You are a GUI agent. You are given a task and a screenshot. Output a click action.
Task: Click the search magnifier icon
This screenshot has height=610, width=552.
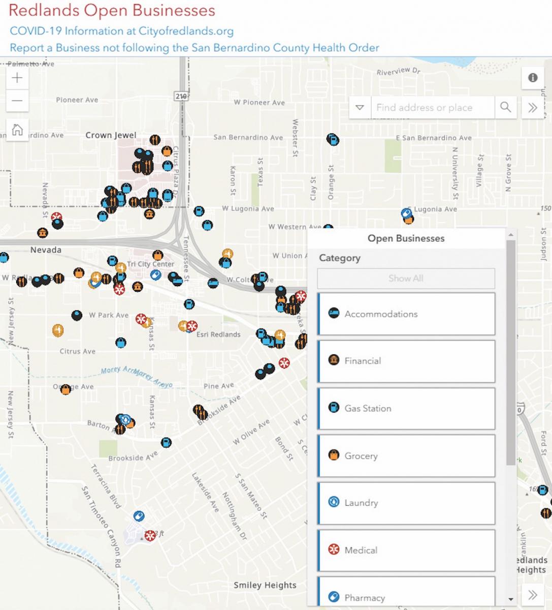tap(505, 107)
